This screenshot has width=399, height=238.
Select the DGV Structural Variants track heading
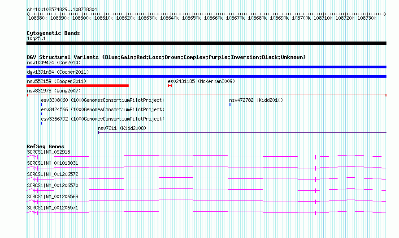[166, 57]
